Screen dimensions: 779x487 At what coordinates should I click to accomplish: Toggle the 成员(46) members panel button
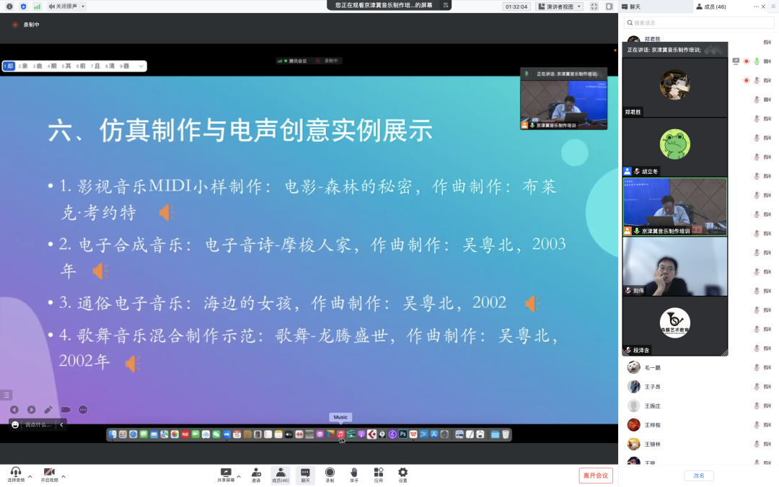pos(281,474)
